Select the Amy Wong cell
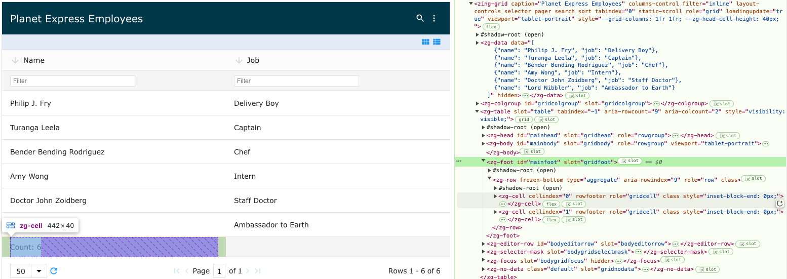 114,176
